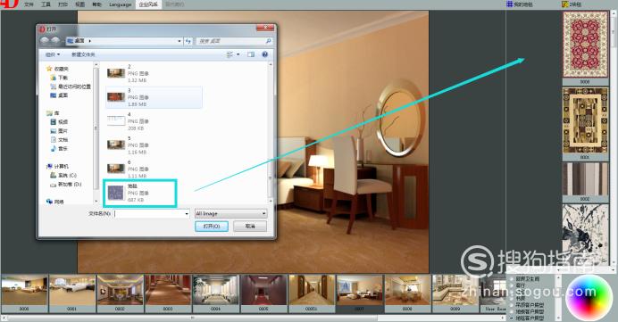The height and width of the screenshot is (322, 618).
Task: Toggle the preview pane icon in dialog
Action: (x=251, y=54)
